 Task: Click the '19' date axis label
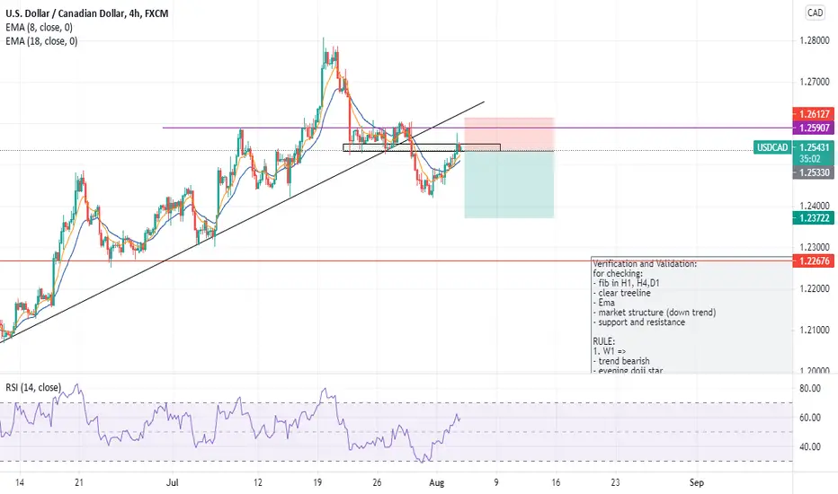pyautogui.click(x=317, y=482)
